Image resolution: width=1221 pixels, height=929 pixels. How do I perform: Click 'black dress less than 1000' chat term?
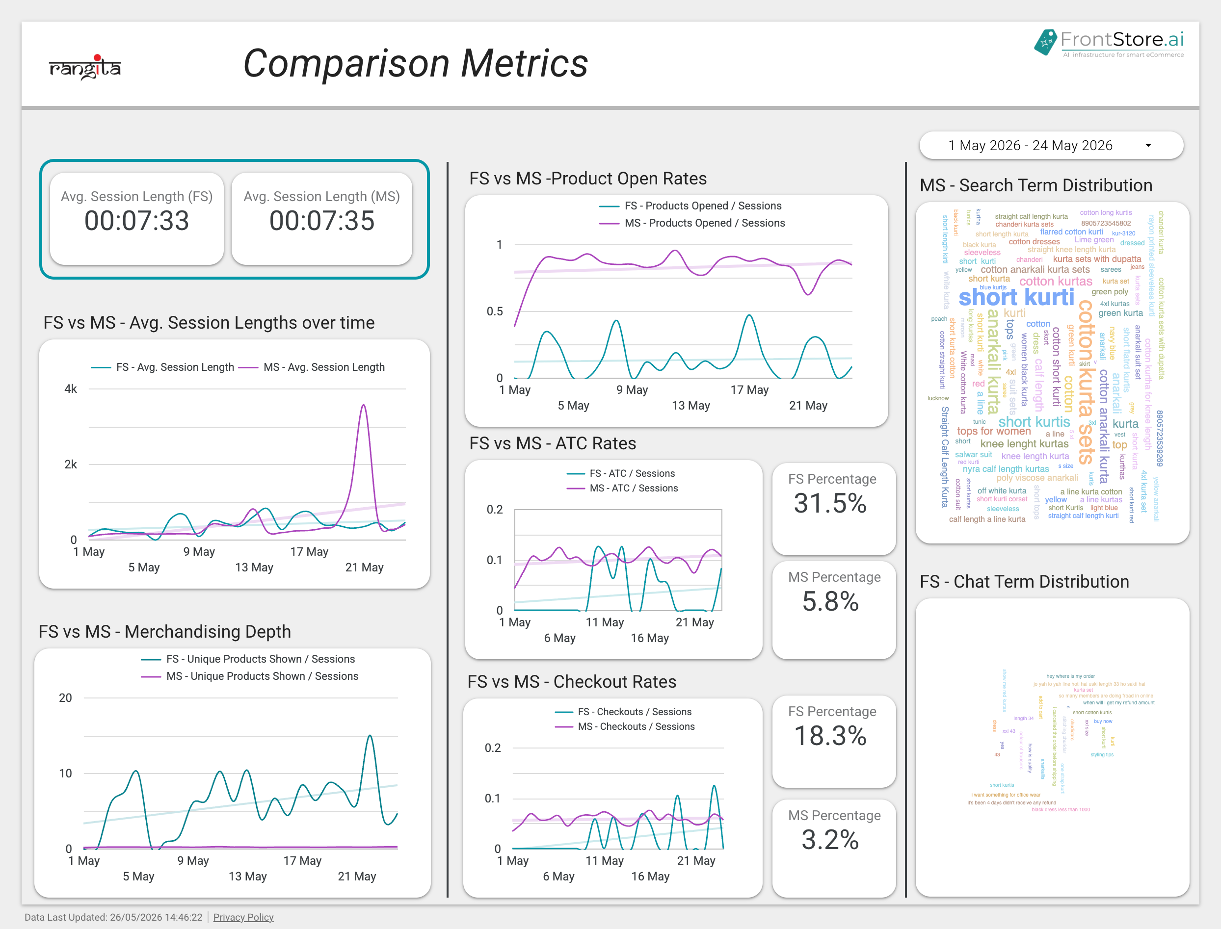coord(1061,809)
